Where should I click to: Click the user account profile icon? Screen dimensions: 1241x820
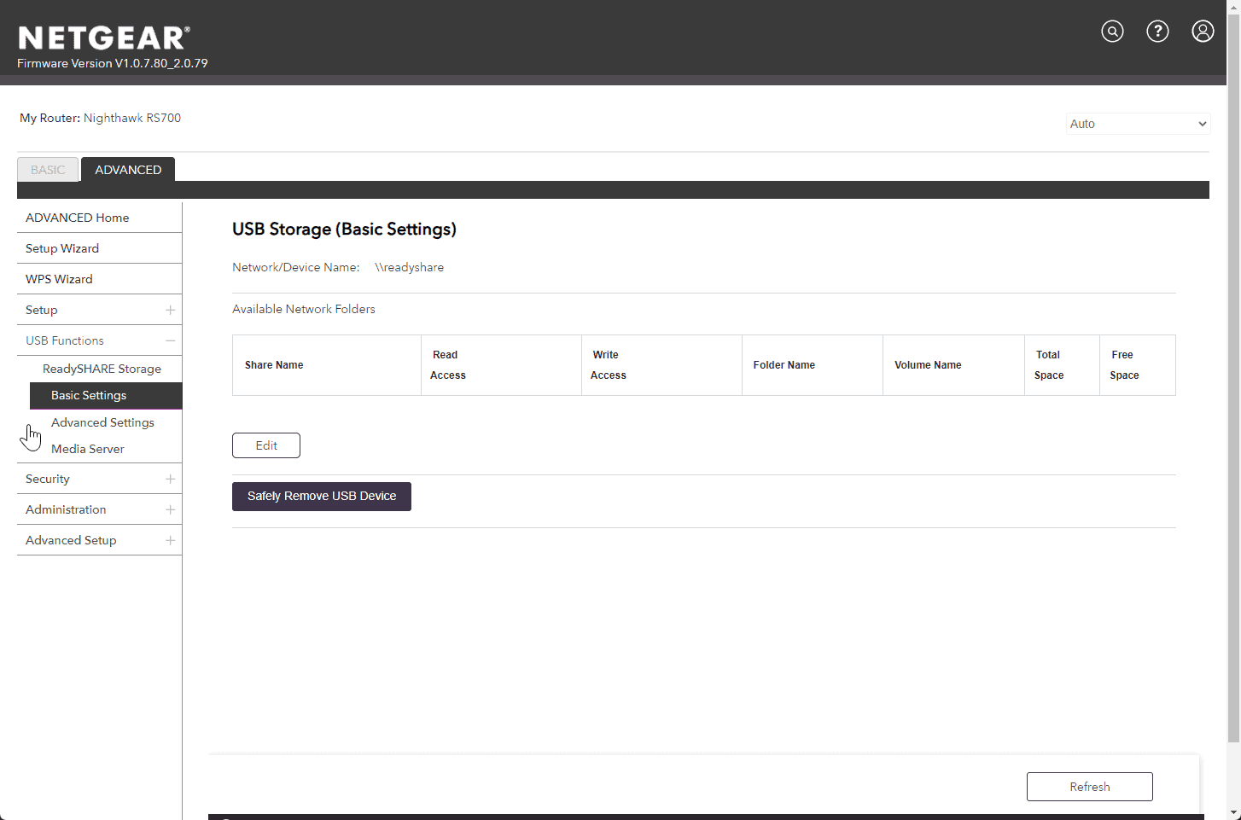pos(1203,32)
